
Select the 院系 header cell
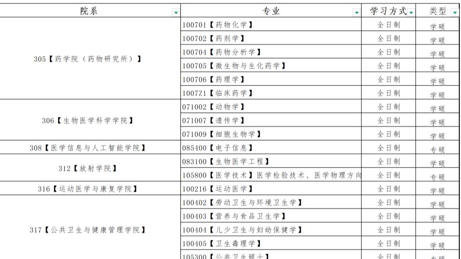pos(90,10)
